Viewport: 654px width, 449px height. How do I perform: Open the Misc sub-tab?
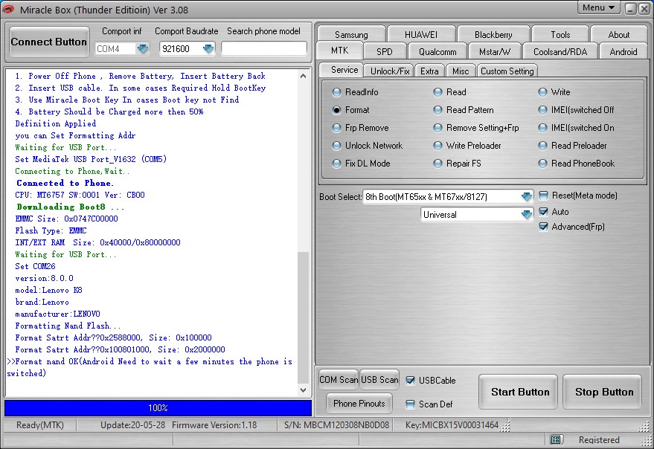tap(461, 71)
